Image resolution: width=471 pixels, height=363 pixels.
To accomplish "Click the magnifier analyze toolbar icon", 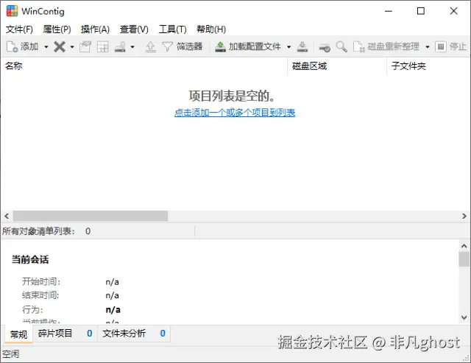I will click(x=341, y=46).
